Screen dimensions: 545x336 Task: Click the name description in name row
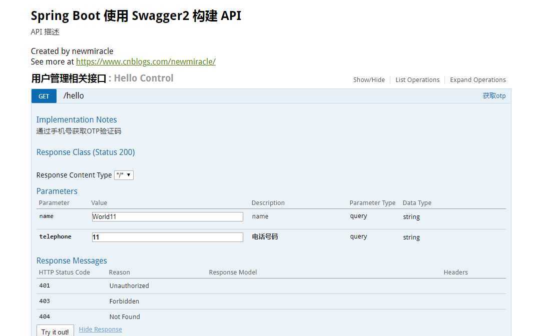tap(260, 216)
